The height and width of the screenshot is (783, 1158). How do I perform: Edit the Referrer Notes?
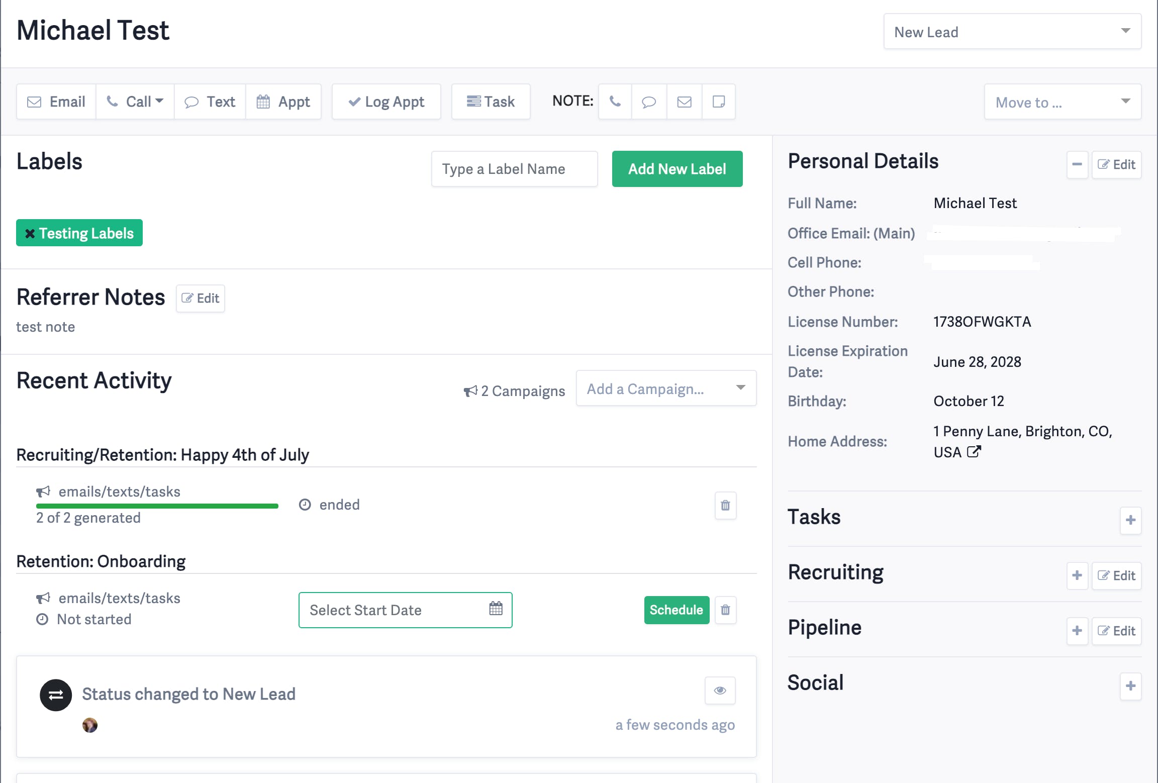click(201, 299)
